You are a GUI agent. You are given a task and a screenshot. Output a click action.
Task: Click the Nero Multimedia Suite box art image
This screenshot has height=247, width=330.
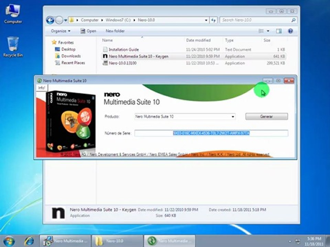[x=70, y=121]
